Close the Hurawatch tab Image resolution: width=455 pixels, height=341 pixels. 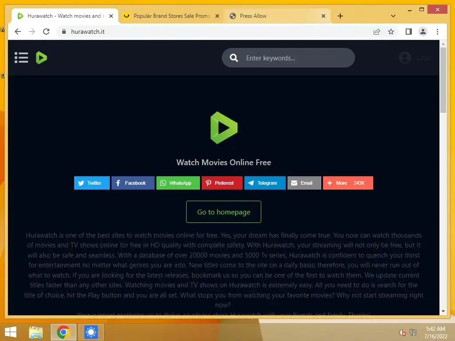point(111,16)
